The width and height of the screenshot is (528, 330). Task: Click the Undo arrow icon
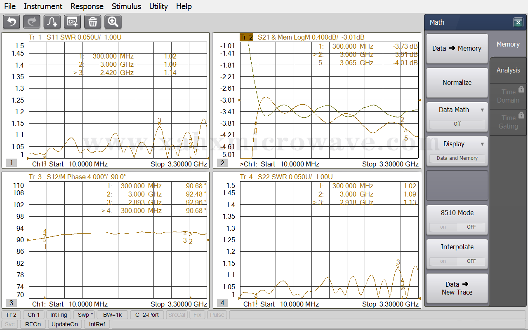point(12,22)
